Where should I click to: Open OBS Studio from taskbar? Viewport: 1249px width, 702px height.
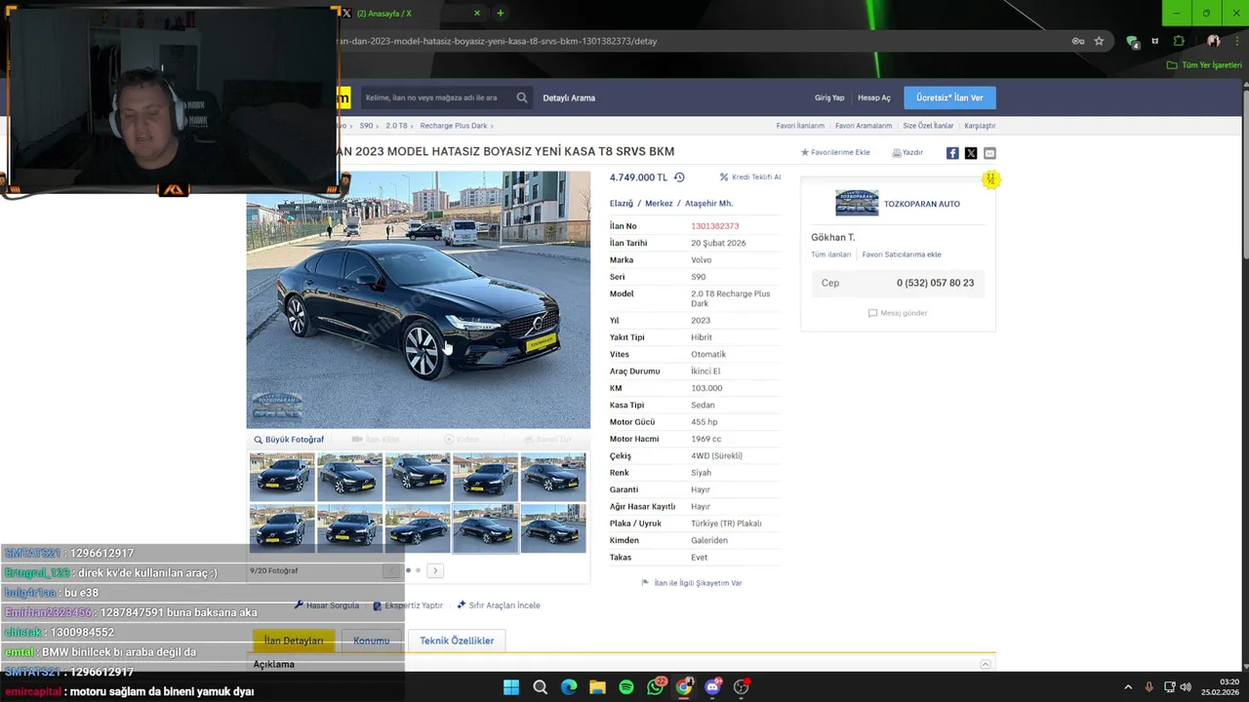pos(742,687)
